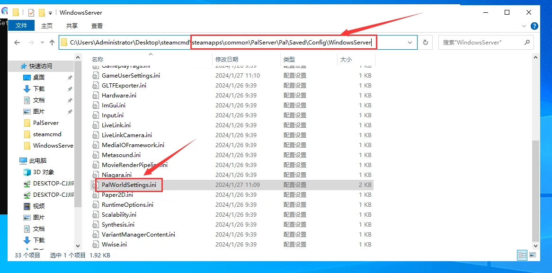Select LiveLink.ini file
The height and width of the screenshot is (273, 552).
[x=116, y=125]
